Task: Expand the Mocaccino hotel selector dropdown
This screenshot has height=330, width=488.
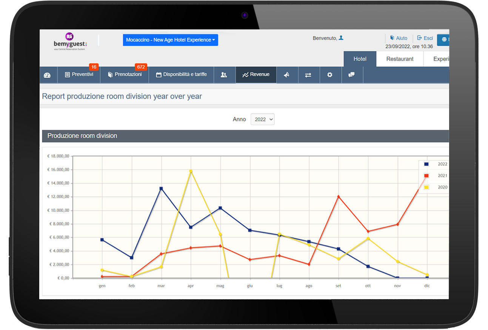Action: tap(171, 40)
